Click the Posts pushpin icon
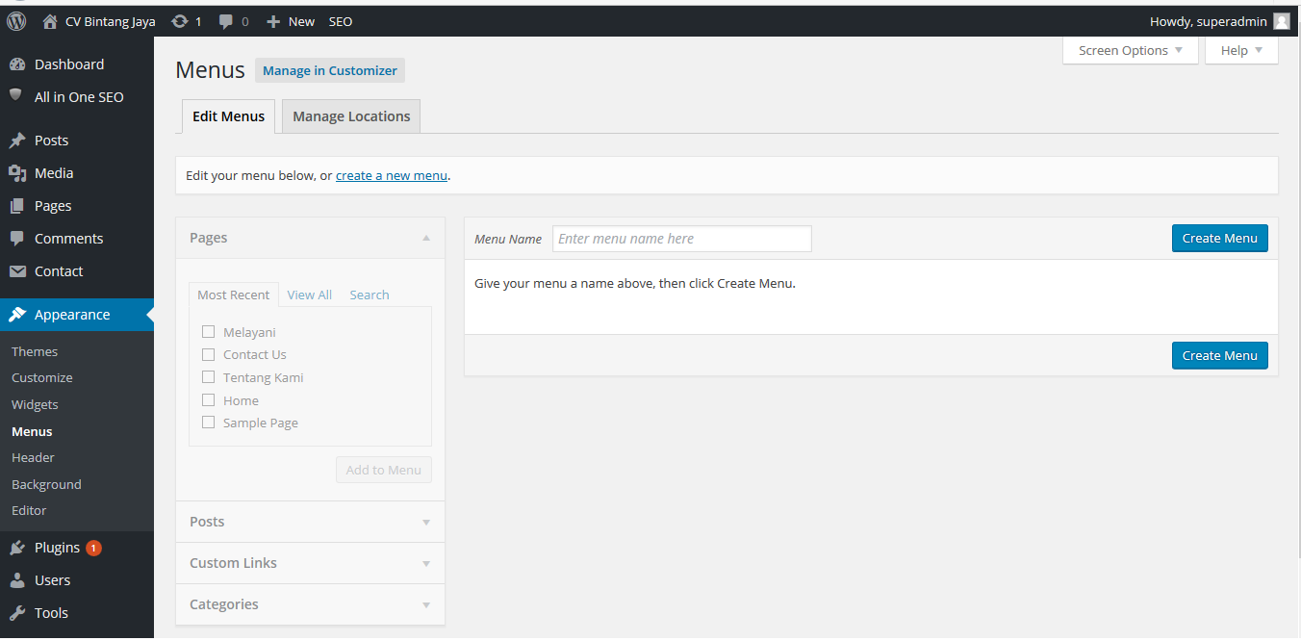 [17, 141]
